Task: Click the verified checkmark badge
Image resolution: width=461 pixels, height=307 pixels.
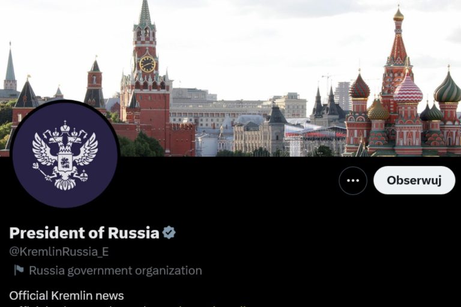Action: (169, 233)
